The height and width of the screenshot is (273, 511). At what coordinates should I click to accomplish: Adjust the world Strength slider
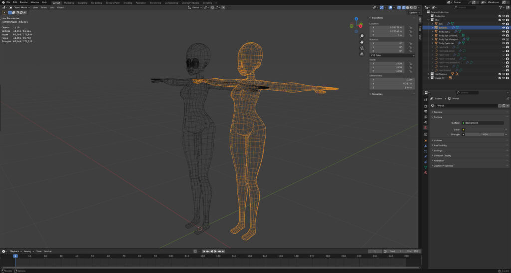tap(484, 134)
